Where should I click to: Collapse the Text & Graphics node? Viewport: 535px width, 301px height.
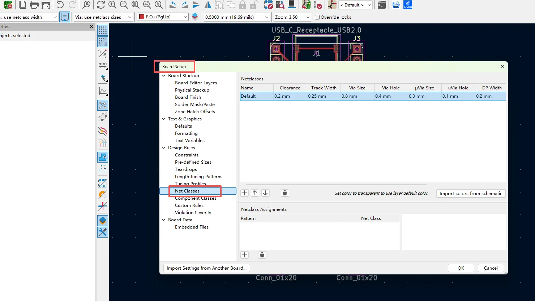click(164, 119)
